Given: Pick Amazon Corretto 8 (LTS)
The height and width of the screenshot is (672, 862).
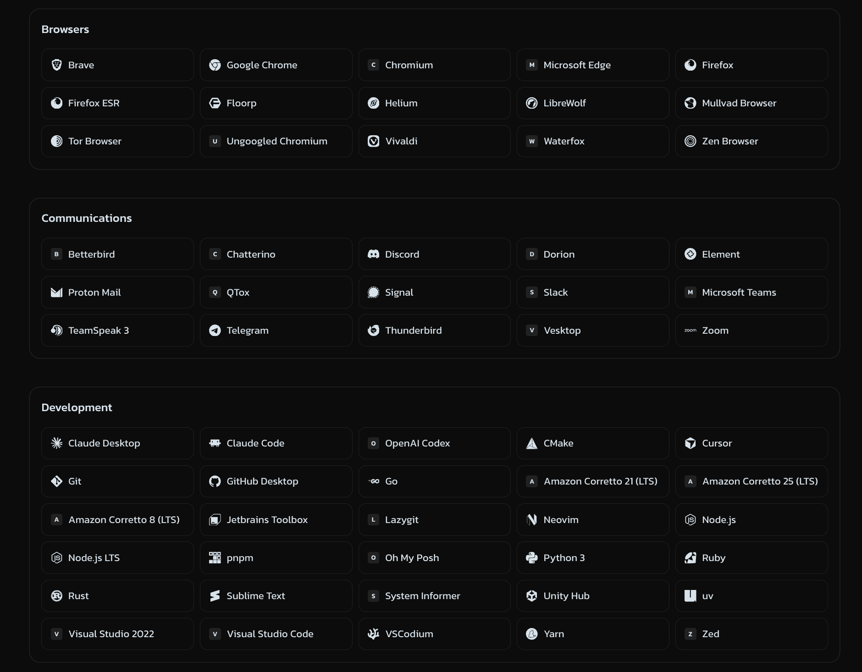Looking at the screenshot, I should tap(117, 520).
